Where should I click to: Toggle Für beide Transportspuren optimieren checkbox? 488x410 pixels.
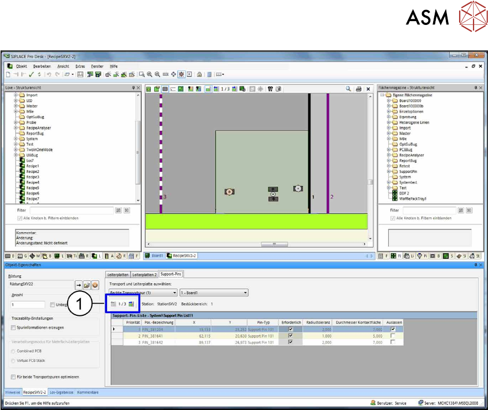[13, 377]
